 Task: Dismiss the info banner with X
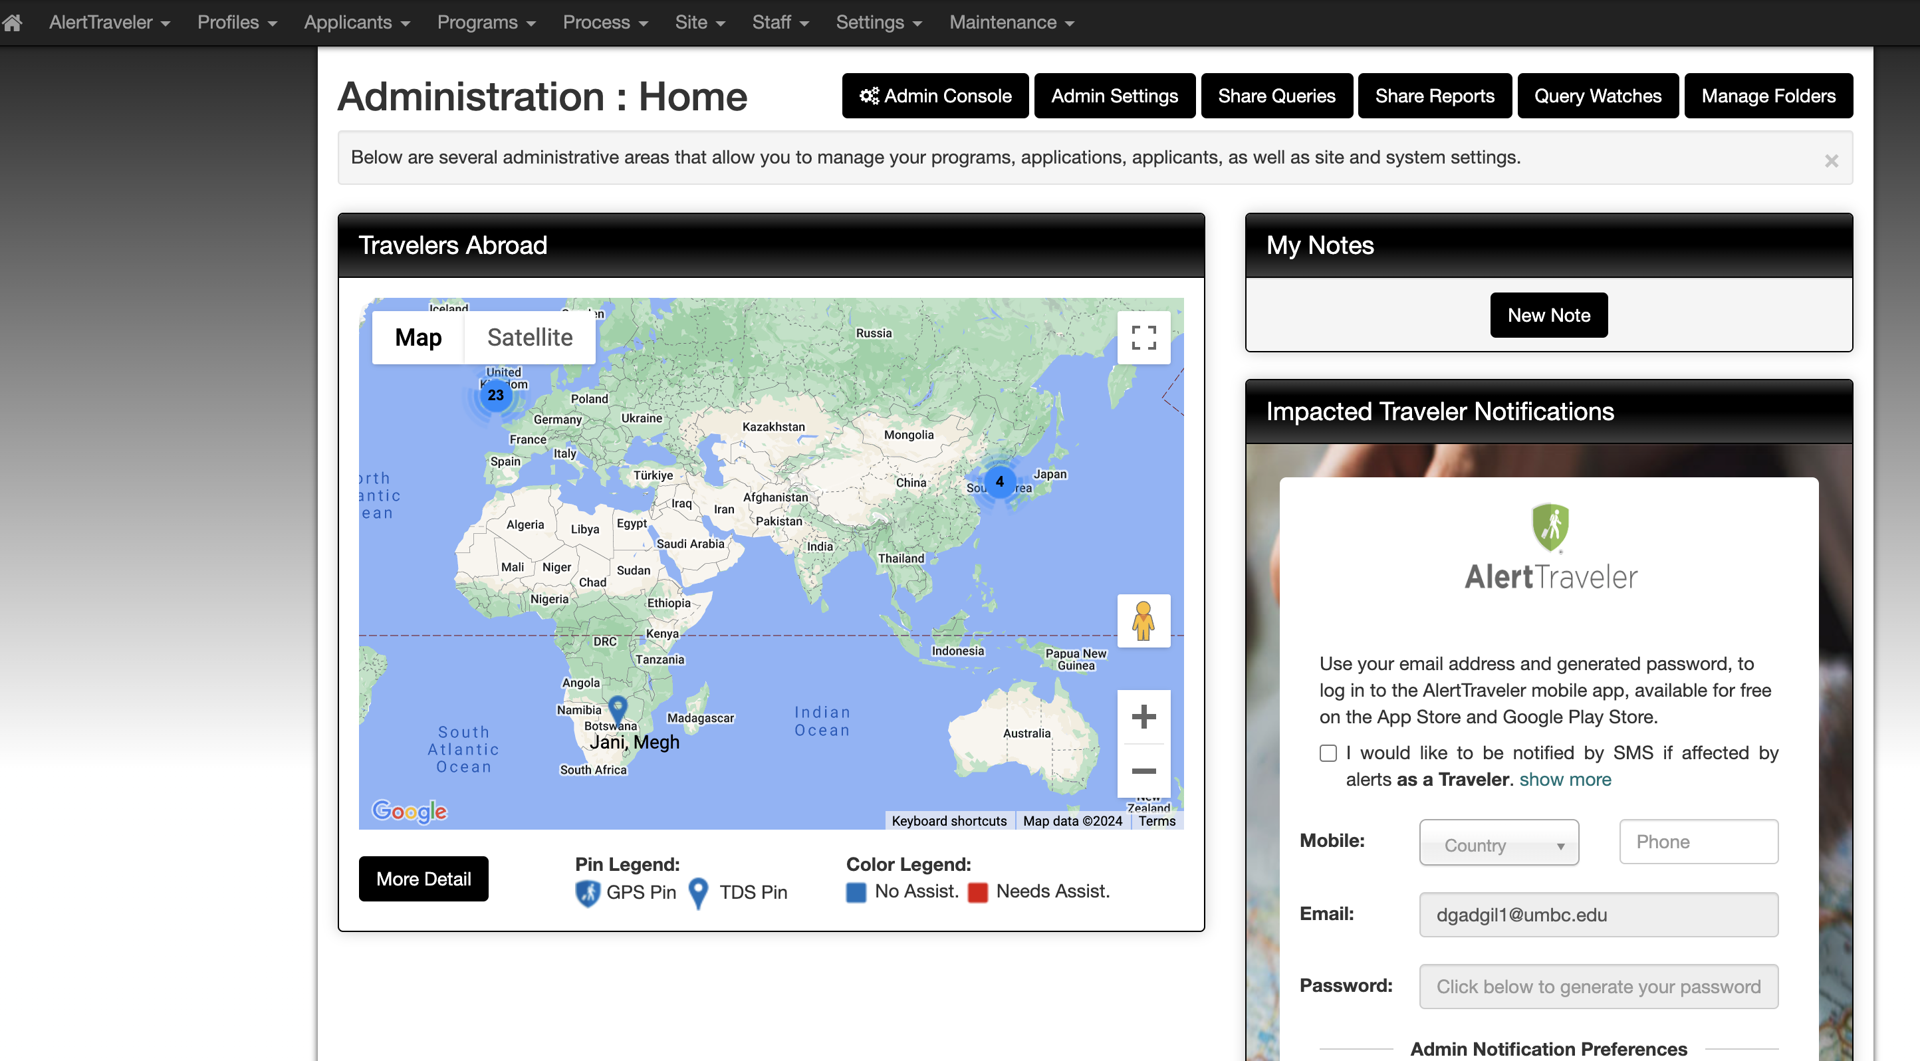coord(1832,161)
